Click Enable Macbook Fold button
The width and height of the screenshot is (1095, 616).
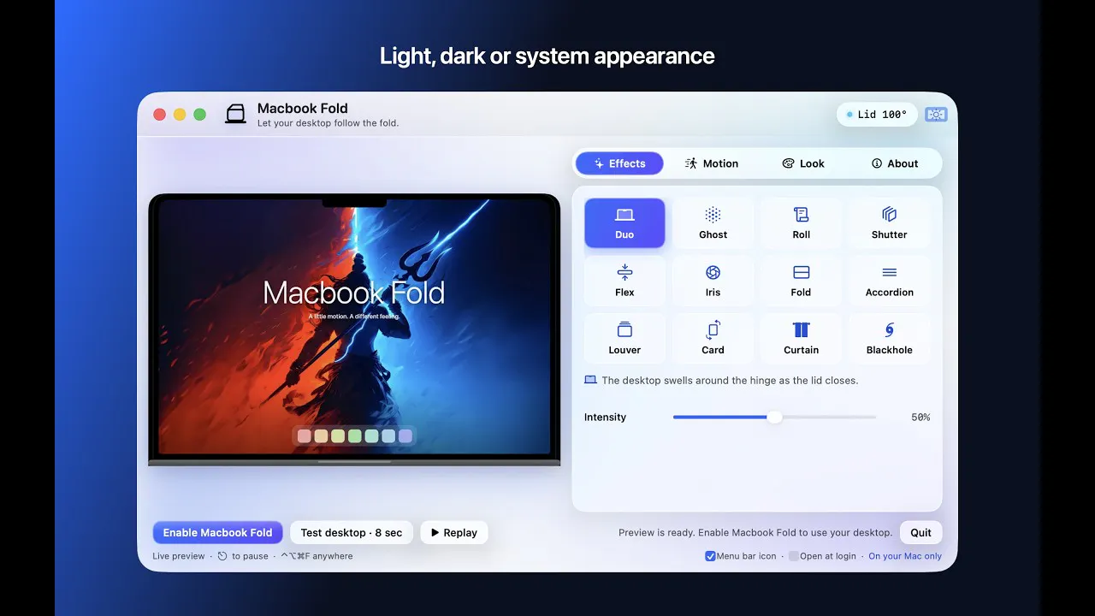pos(217,532)
